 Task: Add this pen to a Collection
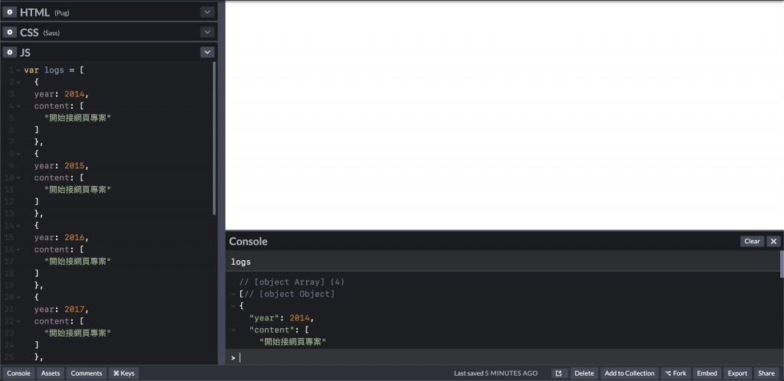(x=629, y=373)
